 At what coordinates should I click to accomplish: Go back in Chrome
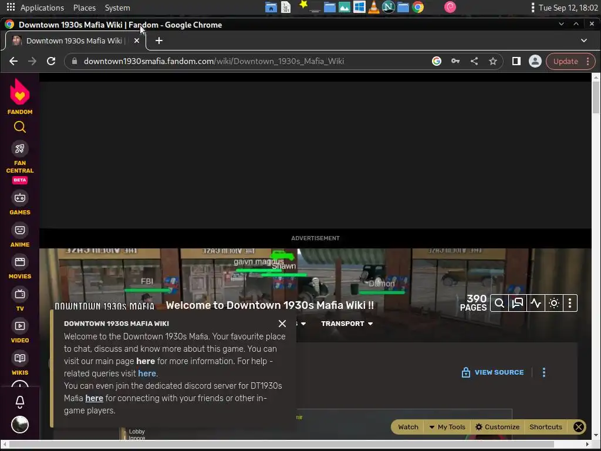(x=13, y=61)
